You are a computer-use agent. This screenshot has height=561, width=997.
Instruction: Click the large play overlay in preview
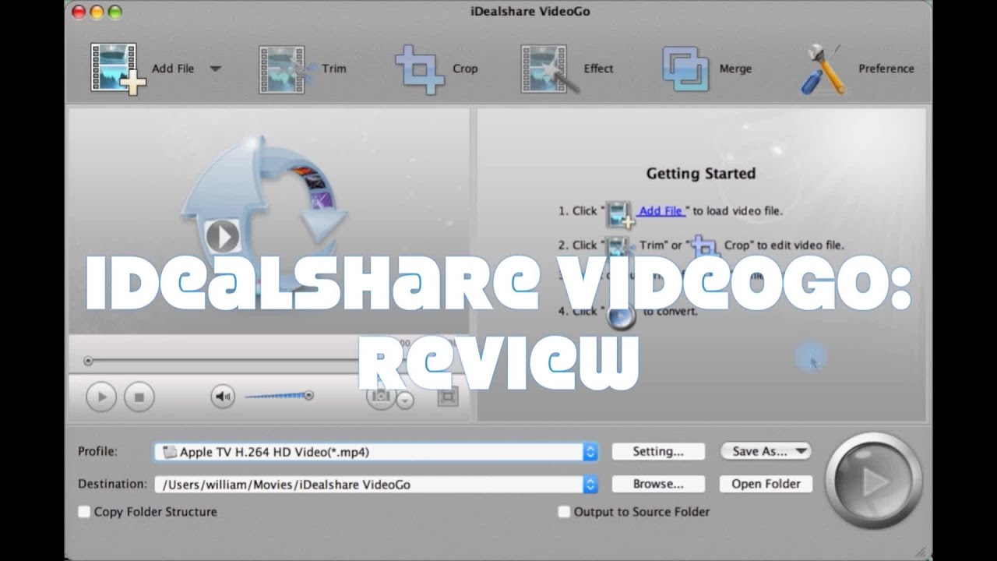223,236
